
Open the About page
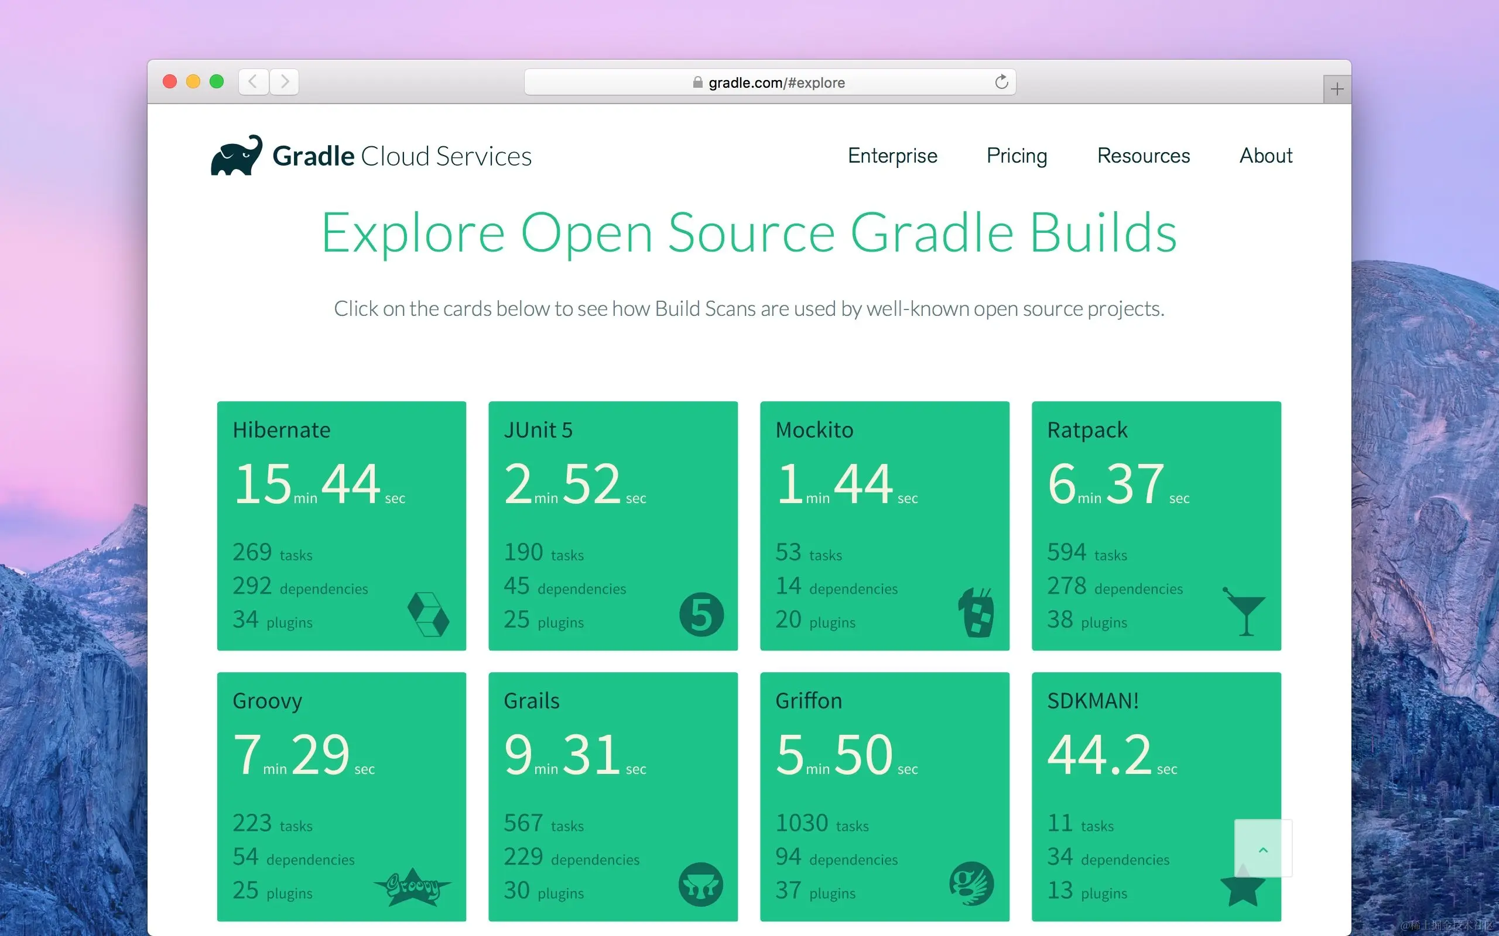point(1265,156)
